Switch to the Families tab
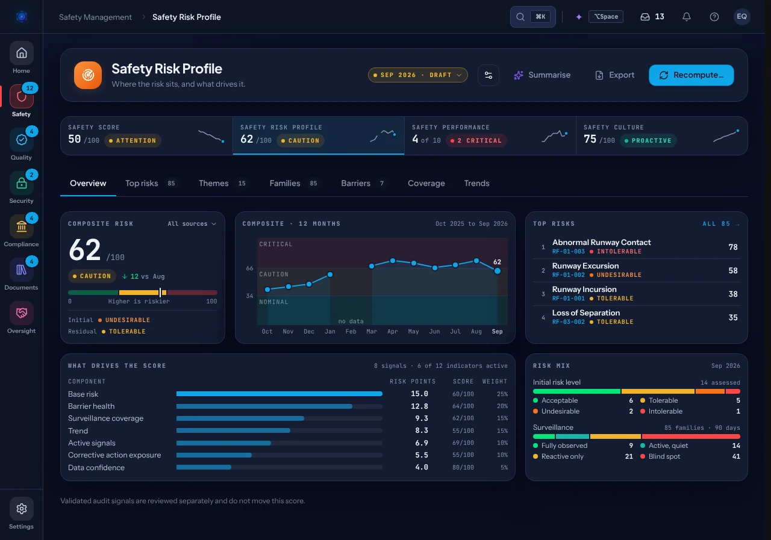 (x=294, y=184)
